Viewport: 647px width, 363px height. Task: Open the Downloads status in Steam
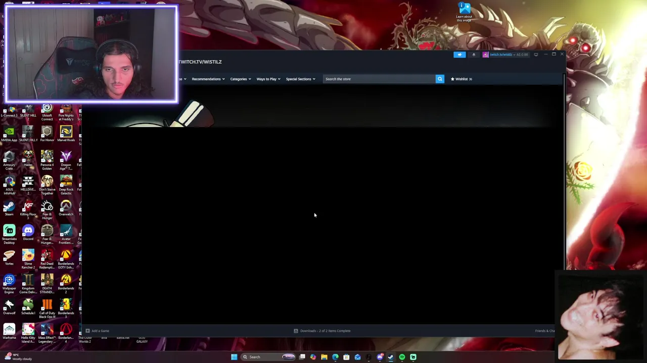coord(322,331)
